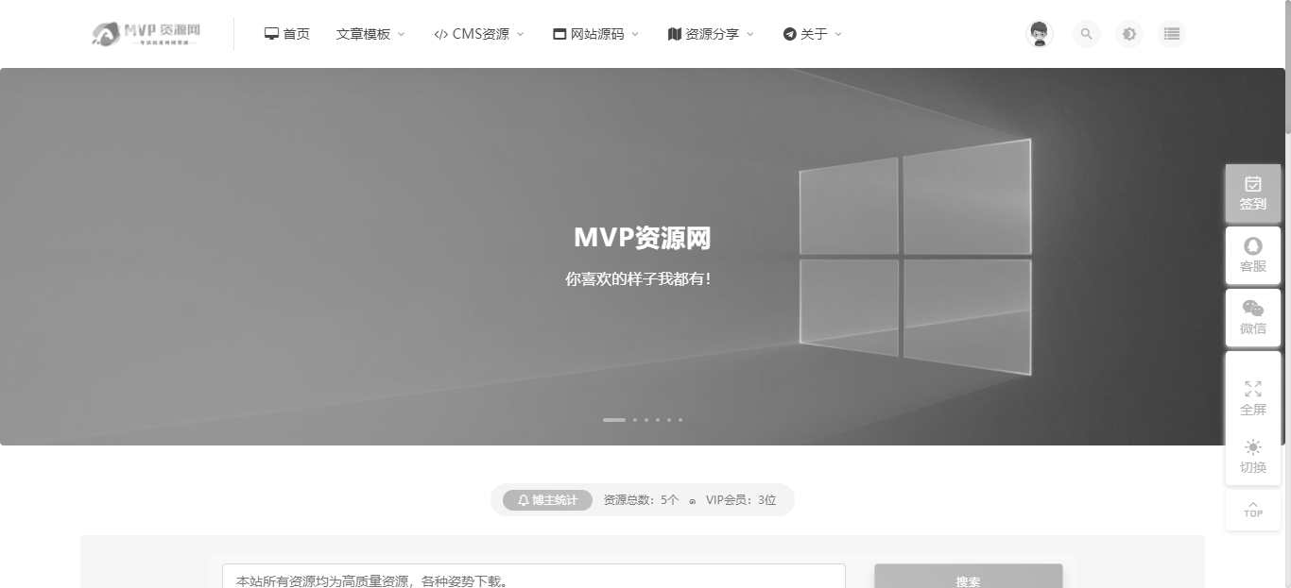Open the 资源分享 menu
1291x588 pixels.
pos(712,34)
